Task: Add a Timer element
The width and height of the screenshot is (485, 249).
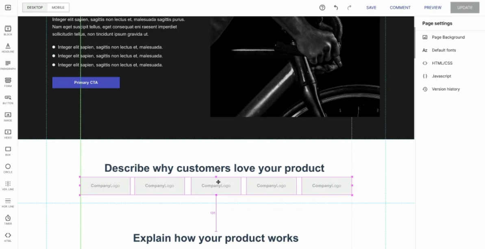Action: tap(8, 220)
